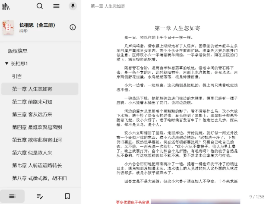This screenshot has width=272, height=204.
Task: Go to 第八章 式微式微，胡不归
Action: tap(39, 178)
